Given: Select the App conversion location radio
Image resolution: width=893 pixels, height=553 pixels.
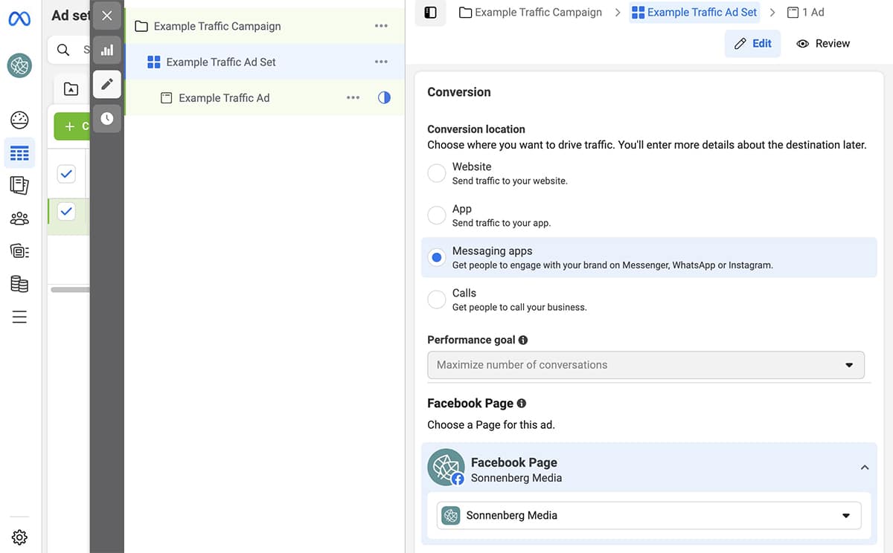Looking at the screenshot, I should coord(437,216).
